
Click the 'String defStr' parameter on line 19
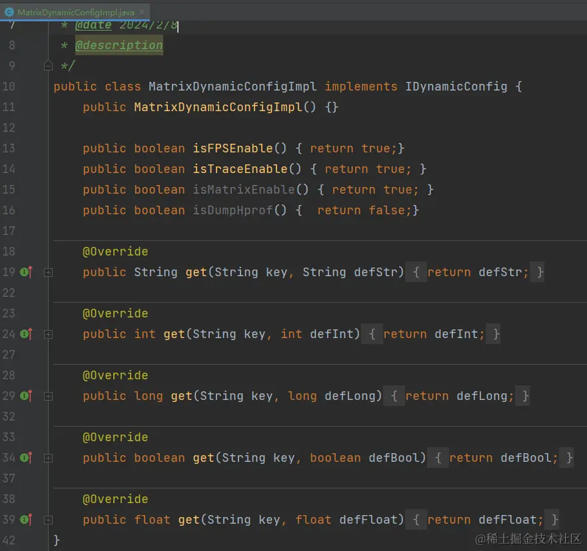350,272
